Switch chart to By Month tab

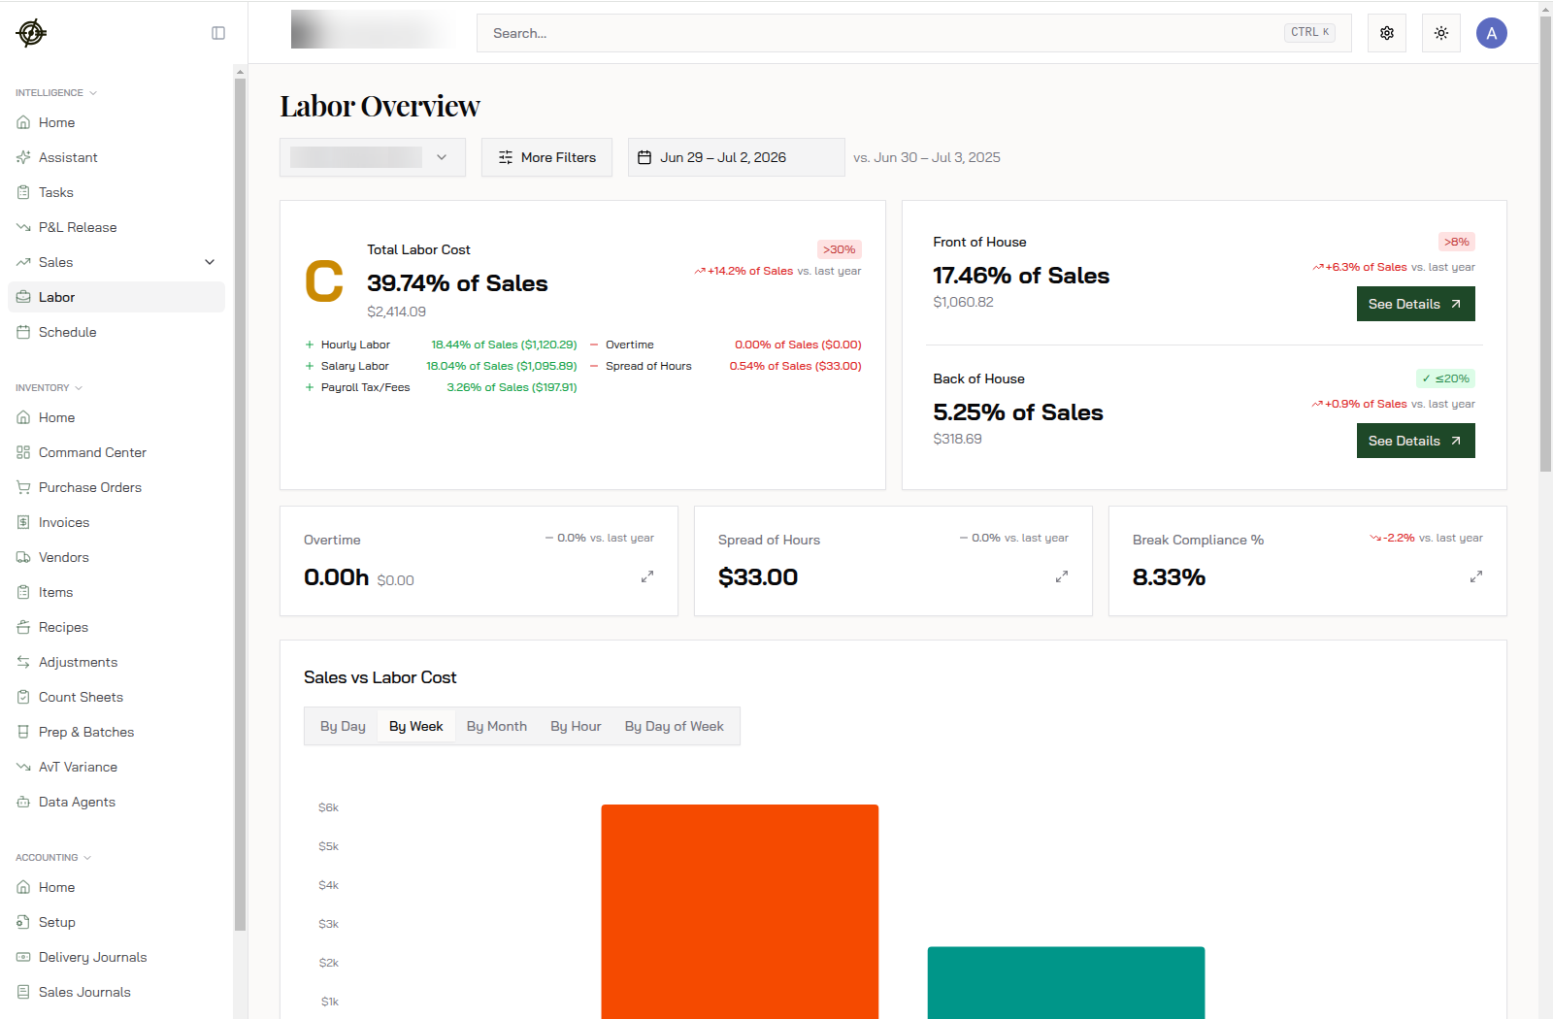tap(497, 726)
